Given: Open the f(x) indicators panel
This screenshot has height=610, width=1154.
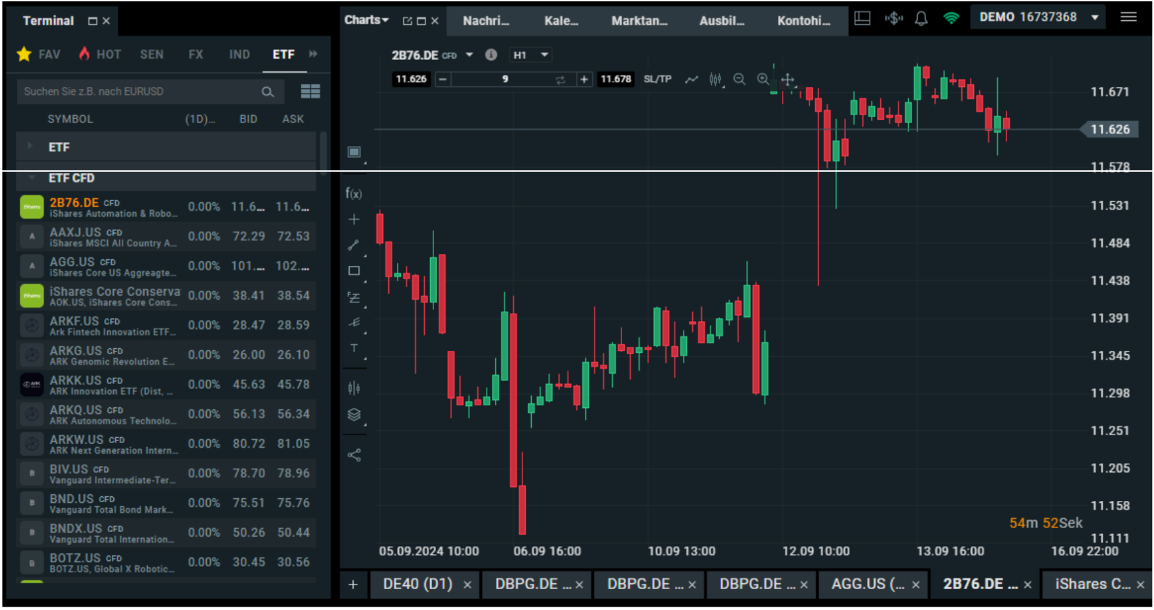Looking at the screenshot, I should [353, 193].
